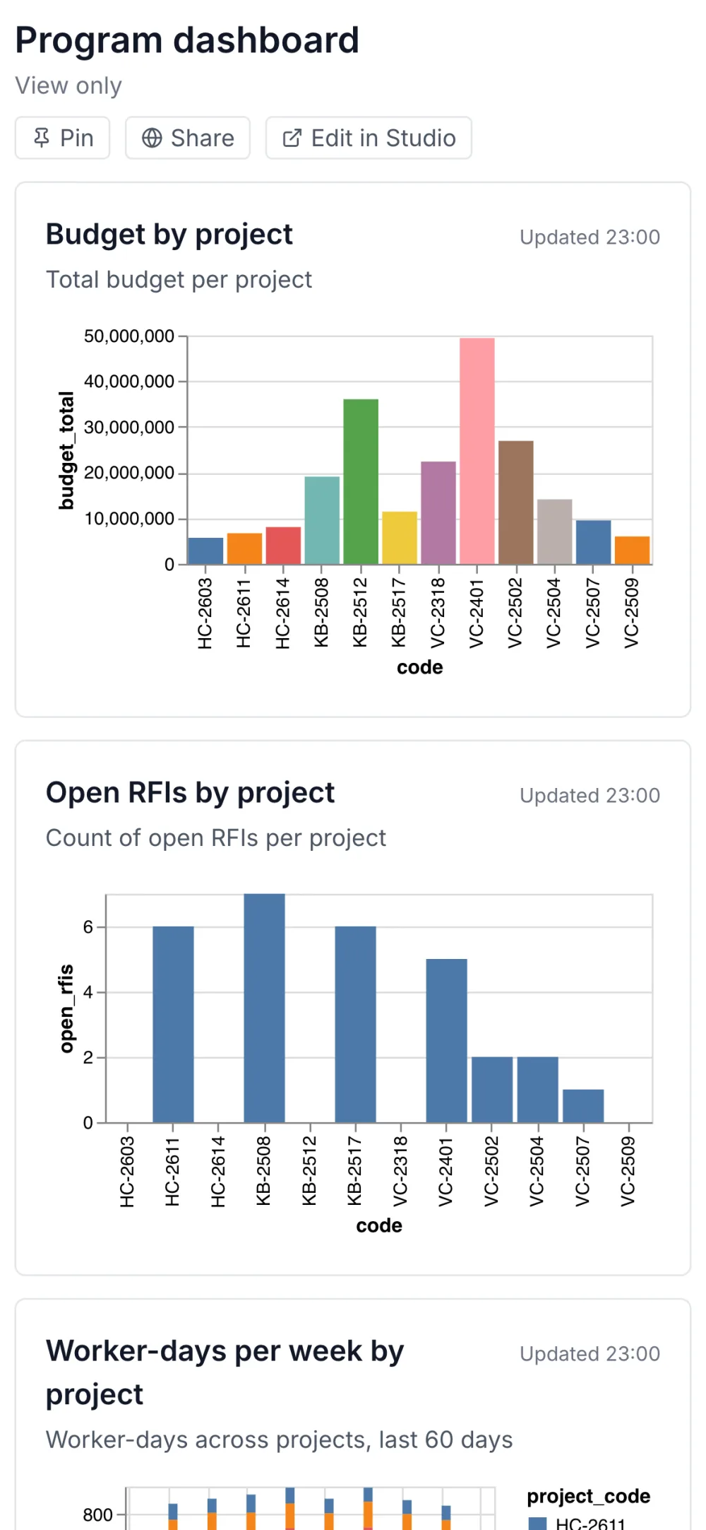The height and width of the screenshot is (1530, 706).
Task: Click the red HC-2614 budget bar
Action: pyautogui.click(x=283, y=546)
